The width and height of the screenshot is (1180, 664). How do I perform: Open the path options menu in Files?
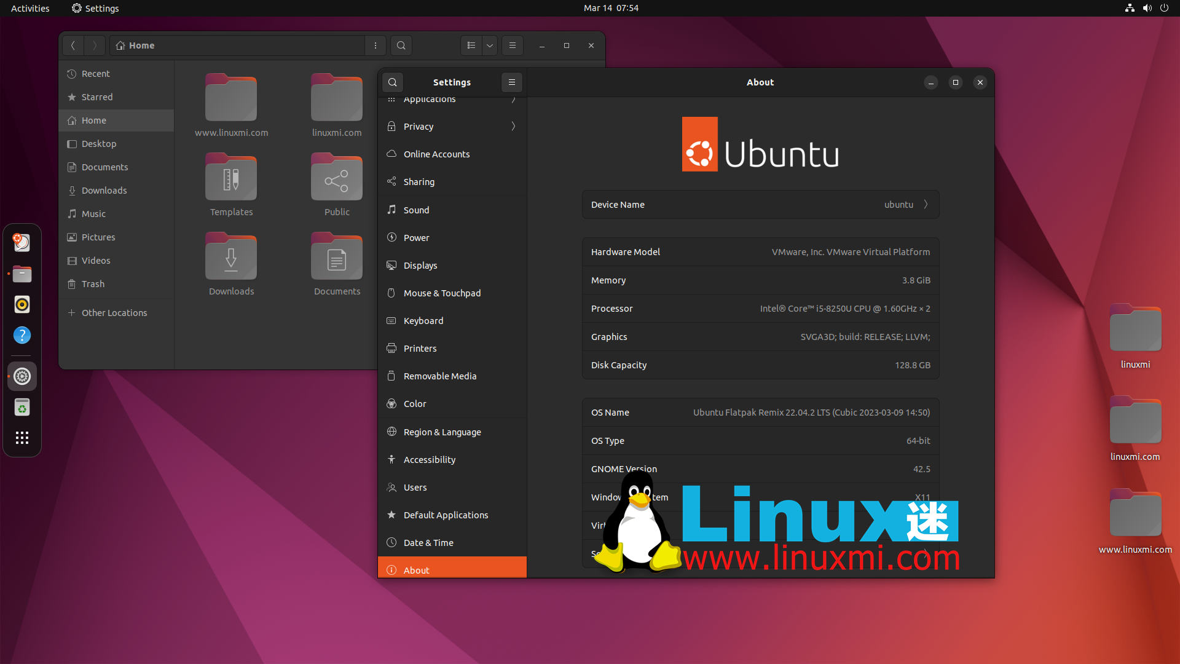[x=376, y=45]
